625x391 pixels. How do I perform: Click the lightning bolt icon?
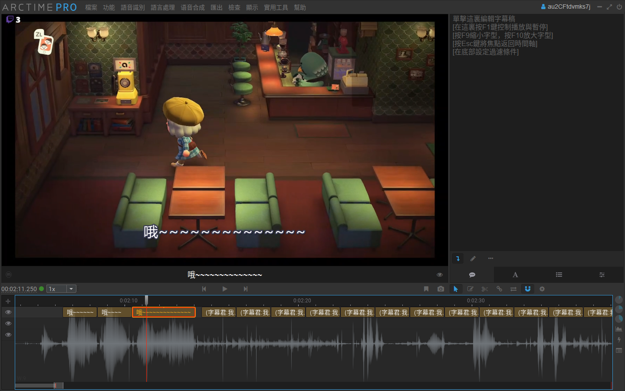coord(619,340)
